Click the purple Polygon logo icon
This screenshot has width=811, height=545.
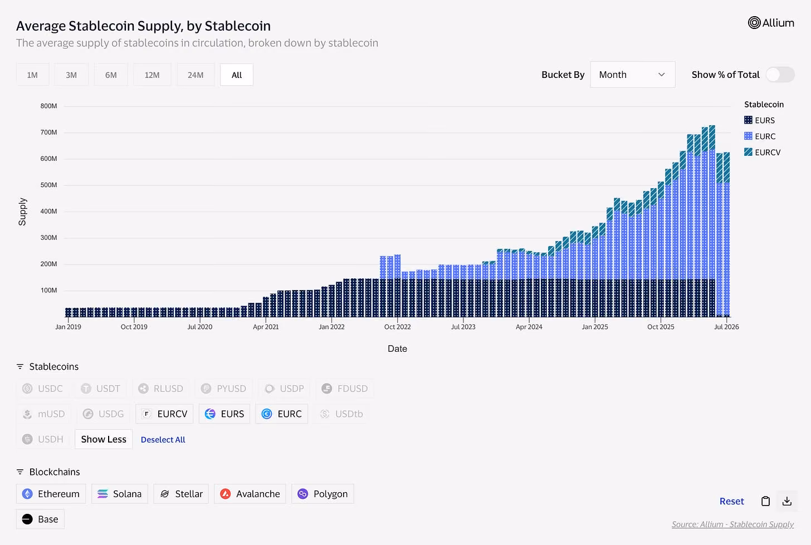(x=303, y=494)
